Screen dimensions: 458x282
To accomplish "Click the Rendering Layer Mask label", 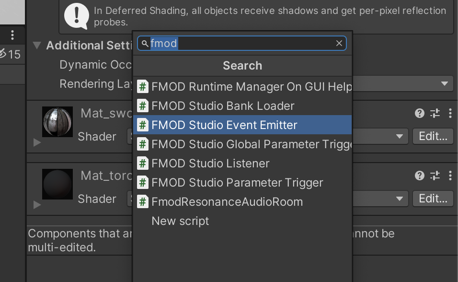I will pos(95,84).
